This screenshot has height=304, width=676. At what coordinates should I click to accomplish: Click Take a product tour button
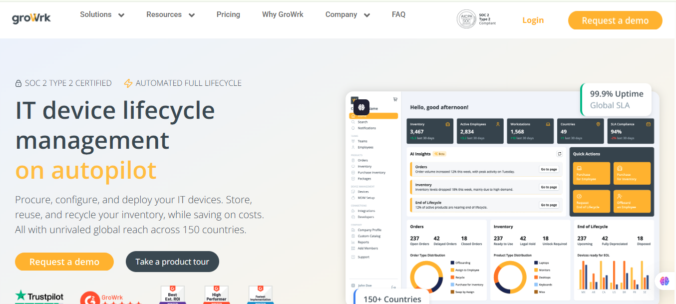click(172, 262)
